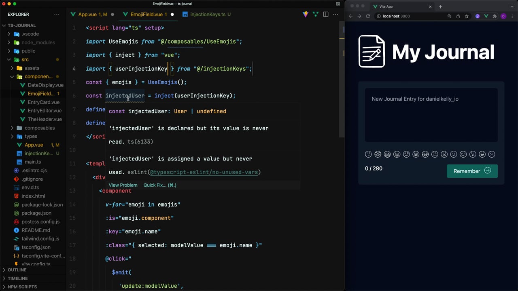Choose the last frowning emoji in the row

[x=492, y=154]
